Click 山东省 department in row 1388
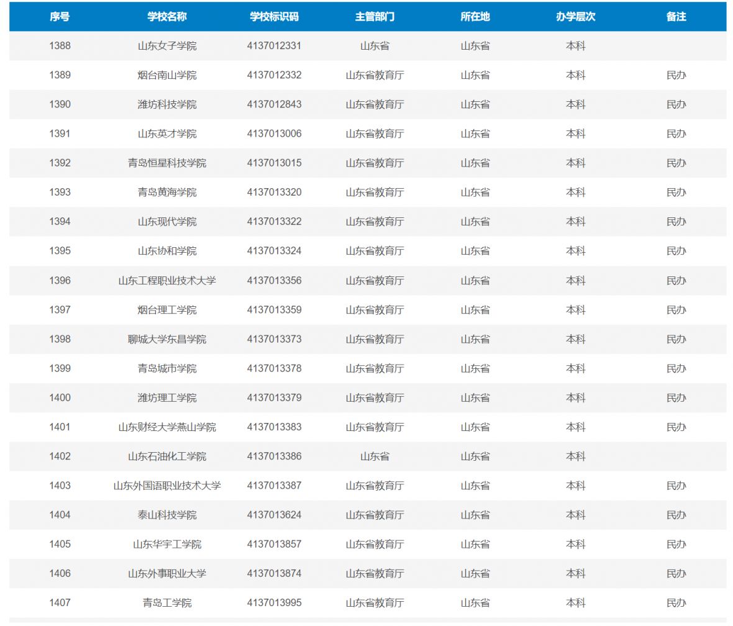733x626 pixels. click(x=375, y=46)
